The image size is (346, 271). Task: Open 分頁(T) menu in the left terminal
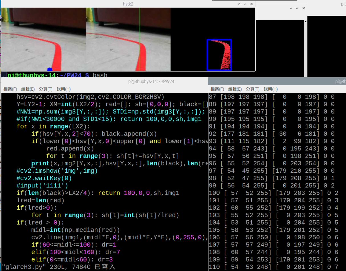pyautogui.click(x=46, y=89)
